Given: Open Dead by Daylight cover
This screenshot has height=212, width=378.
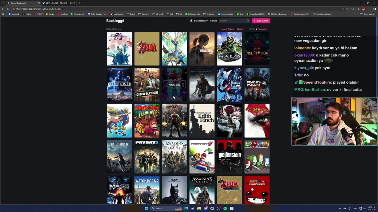Looking at the screenshot, I should coord(257,85).
